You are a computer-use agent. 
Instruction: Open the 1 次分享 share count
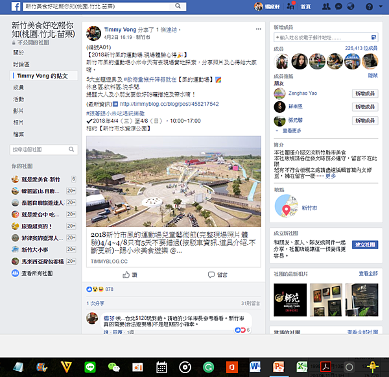(x=95, y=303)
